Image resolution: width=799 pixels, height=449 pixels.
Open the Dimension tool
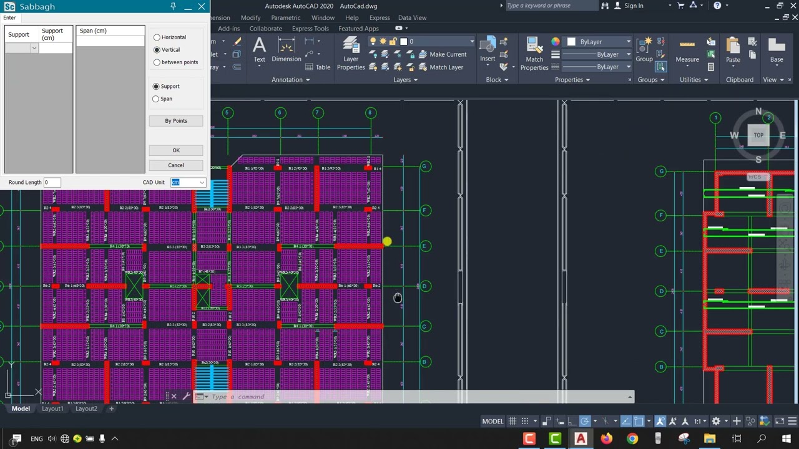pyautogui.click(x=287, y=50)
